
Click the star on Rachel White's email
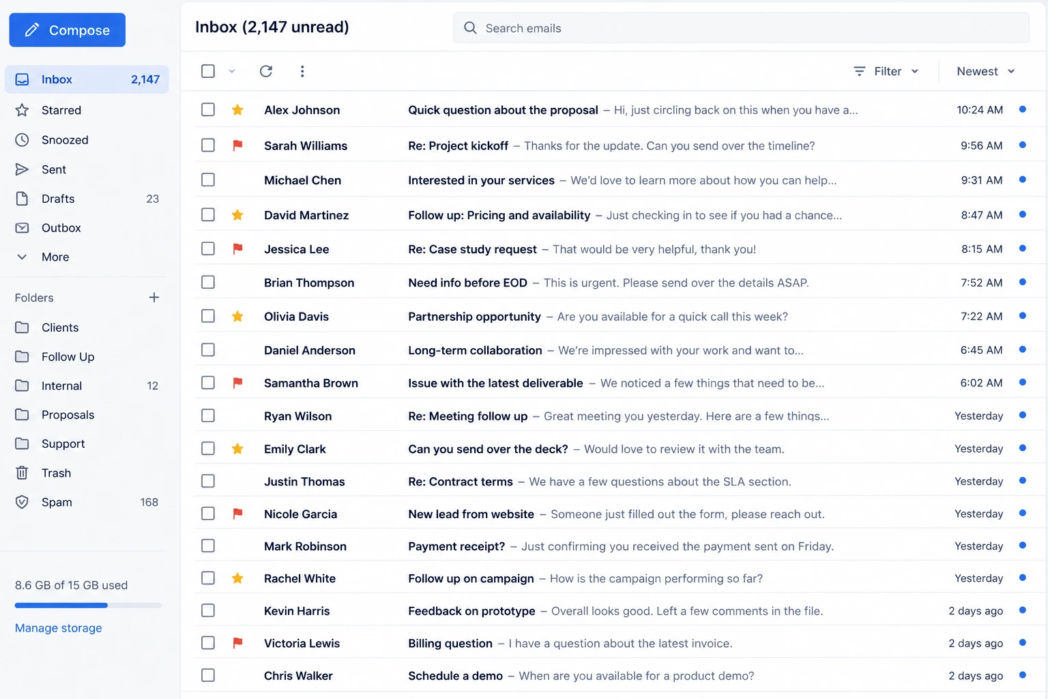(x=237, y=578)
